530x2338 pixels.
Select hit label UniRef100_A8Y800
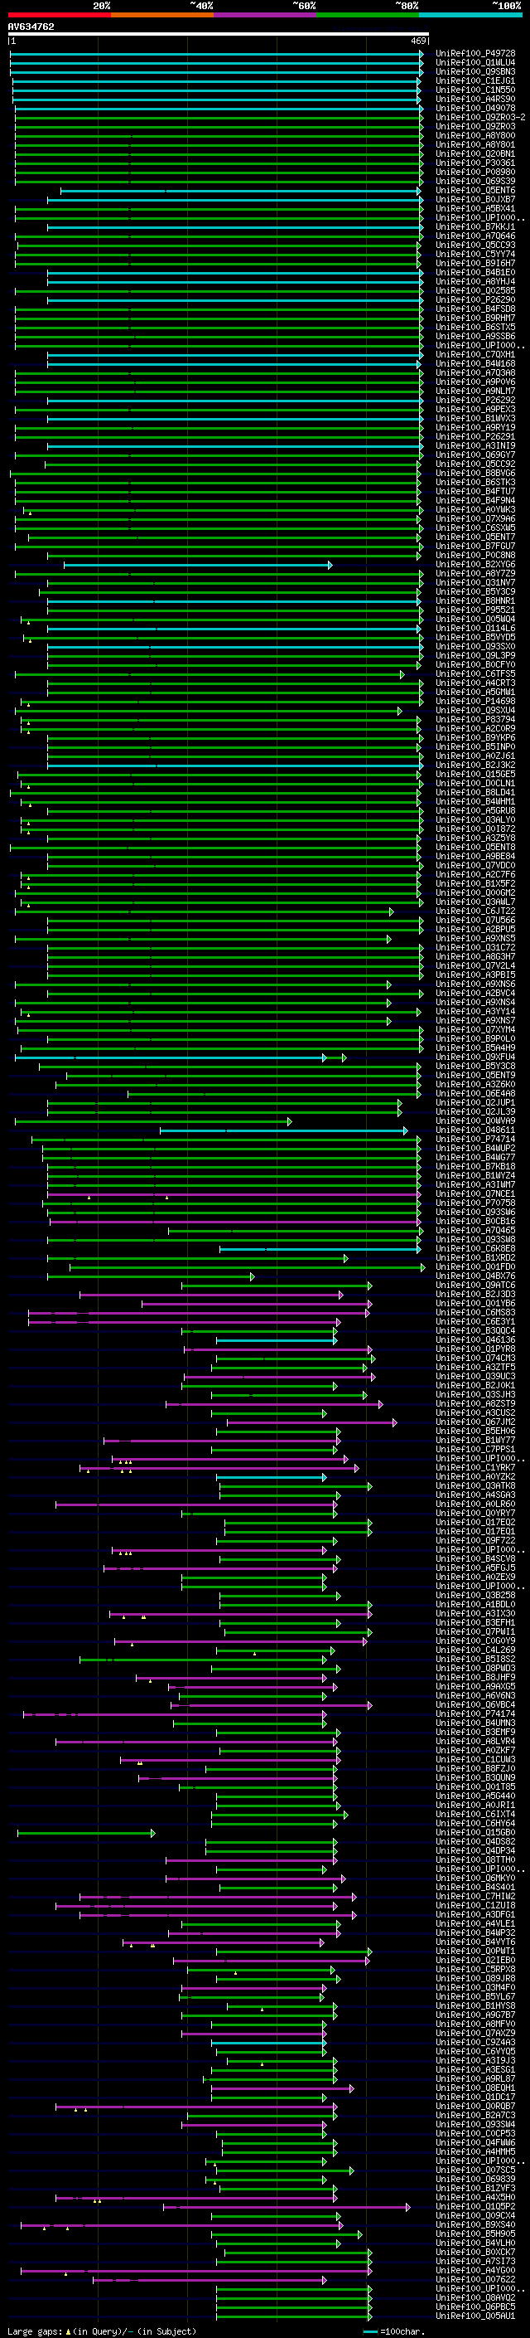coord(475,135)
